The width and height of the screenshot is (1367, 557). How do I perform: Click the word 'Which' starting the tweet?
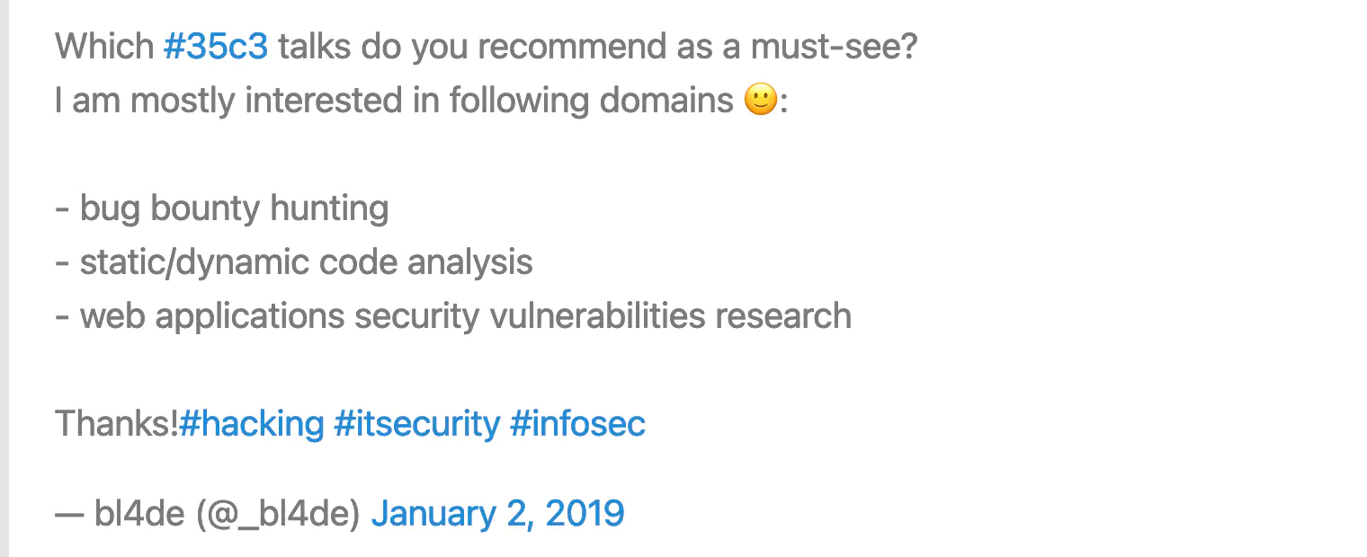104,47
